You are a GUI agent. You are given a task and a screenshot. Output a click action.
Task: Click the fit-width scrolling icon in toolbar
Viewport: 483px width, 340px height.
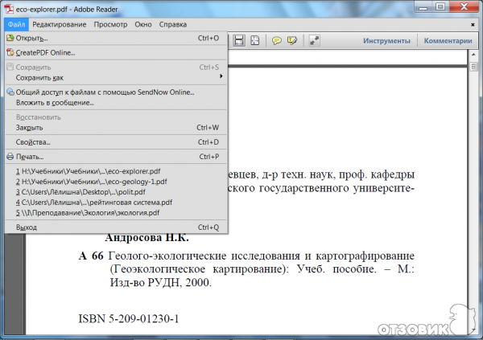pyautogui.click(x=239, y=40)
